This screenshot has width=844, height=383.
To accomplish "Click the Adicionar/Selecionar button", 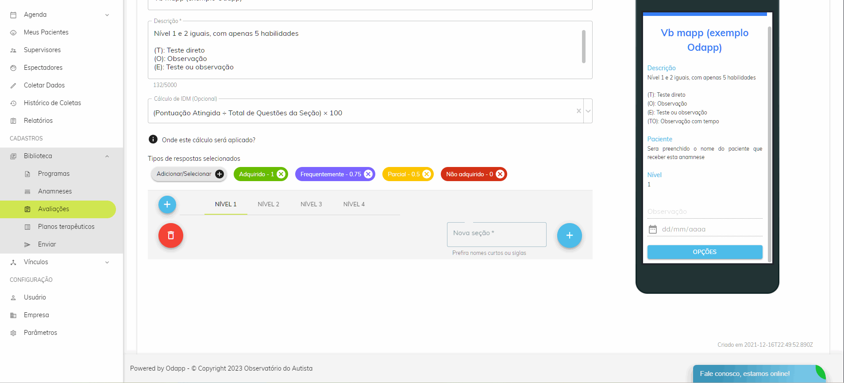I will [x=189, y=174].
